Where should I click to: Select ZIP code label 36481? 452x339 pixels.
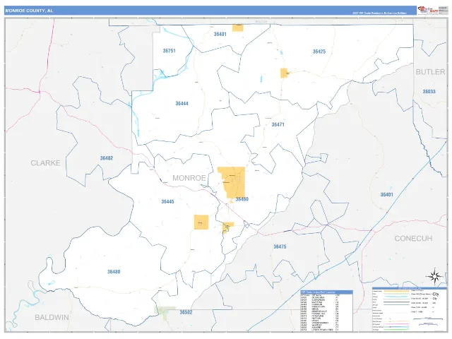[x=220, y=34]
